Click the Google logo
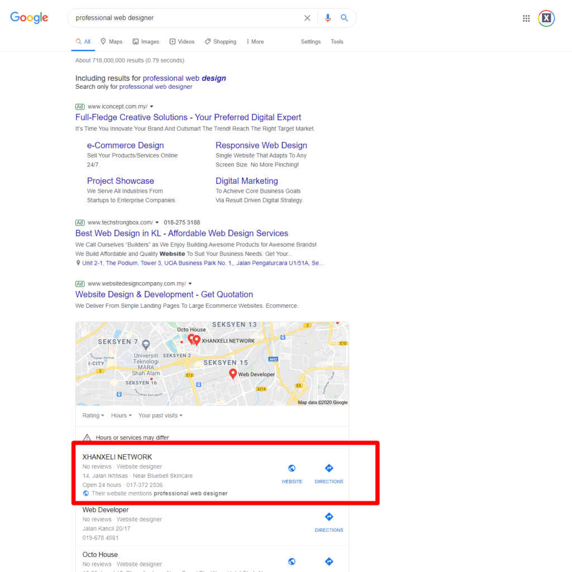The height and width of the screenshot is (572, 572). 29,17
